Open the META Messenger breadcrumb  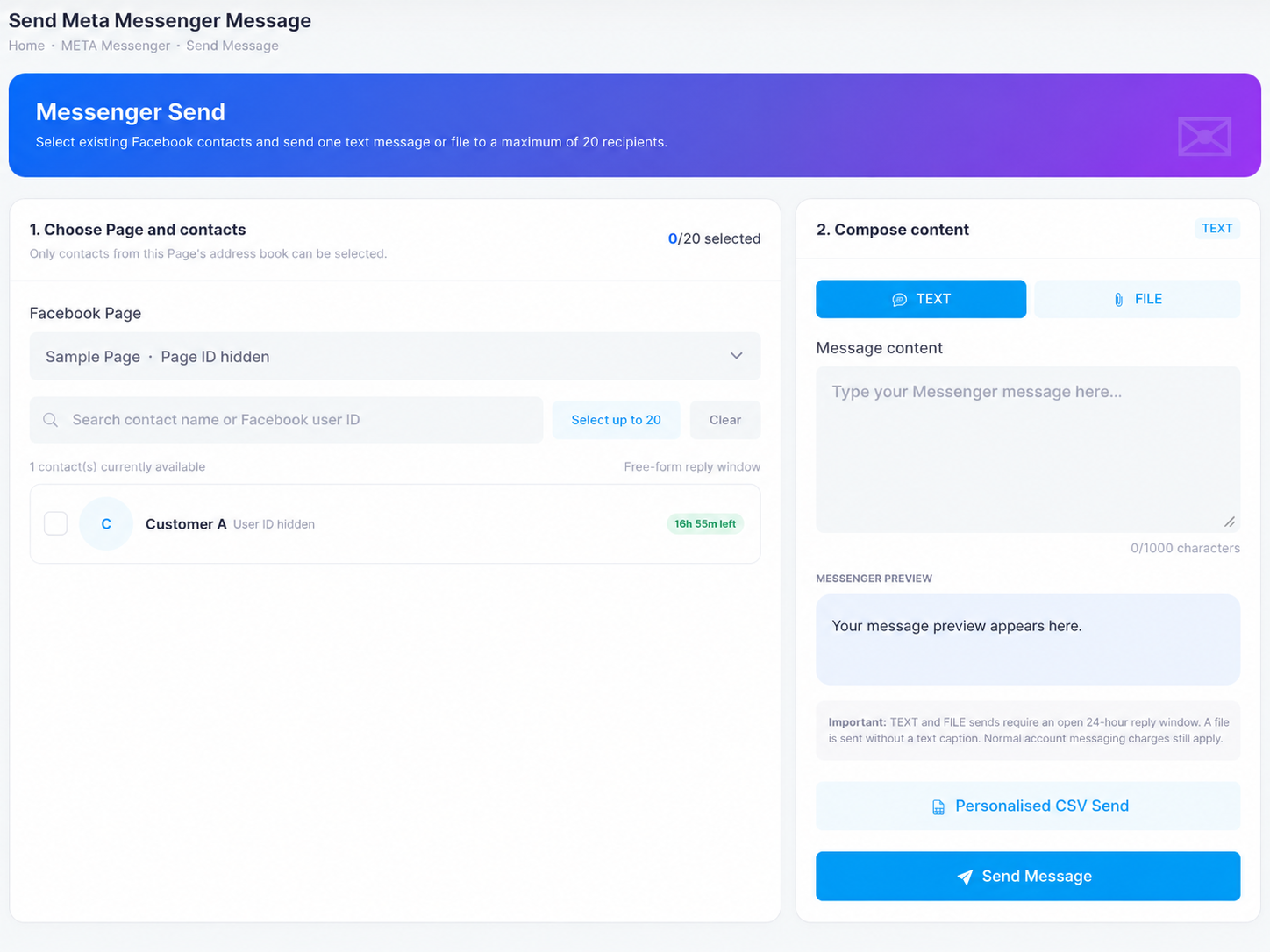(116, 46)
